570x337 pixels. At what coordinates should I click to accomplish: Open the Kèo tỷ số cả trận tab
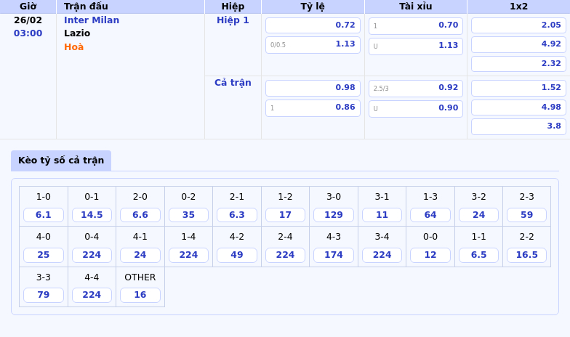coord(61,160)
